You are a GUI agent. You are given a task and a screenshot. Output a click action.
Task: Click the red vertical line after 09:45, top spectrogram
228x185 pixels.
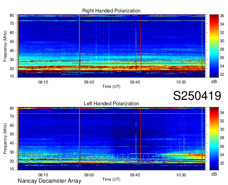(141, 43)
